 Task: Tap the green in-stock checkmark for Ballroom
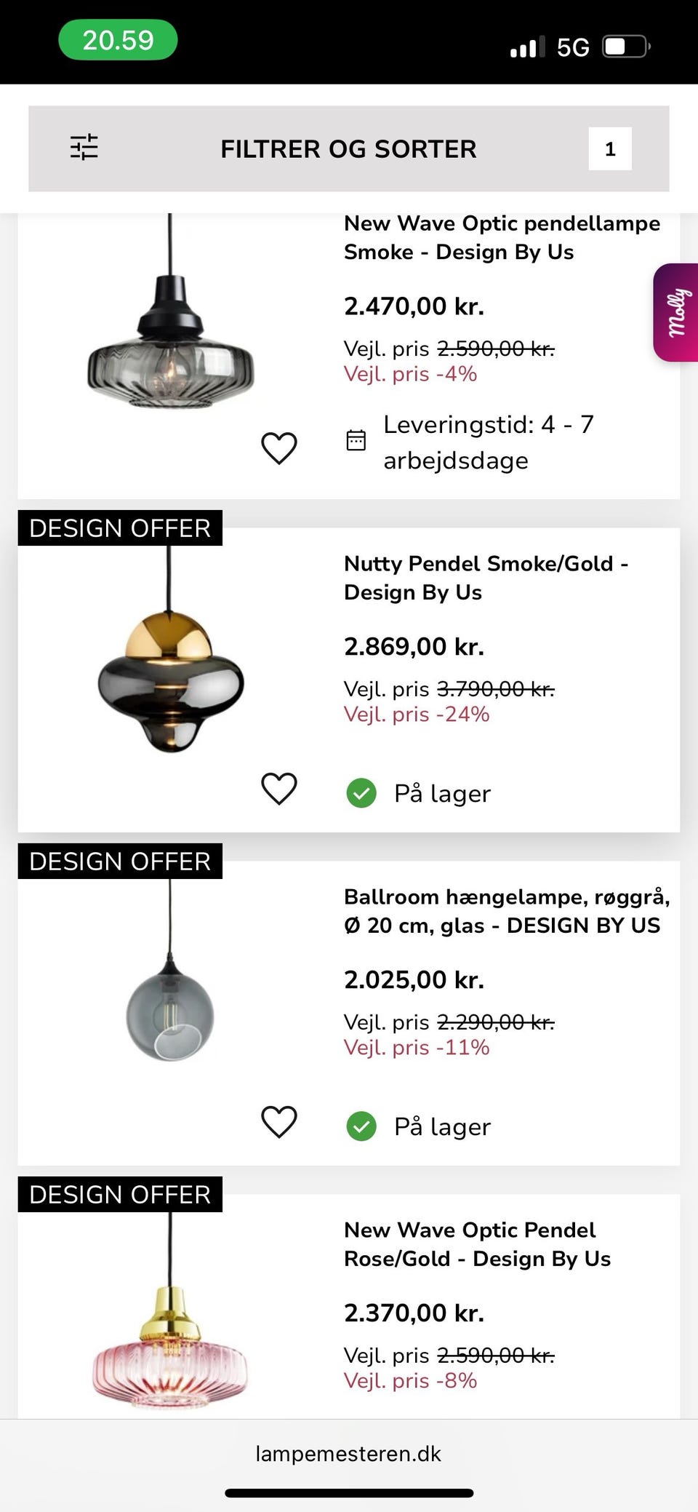361,1126
